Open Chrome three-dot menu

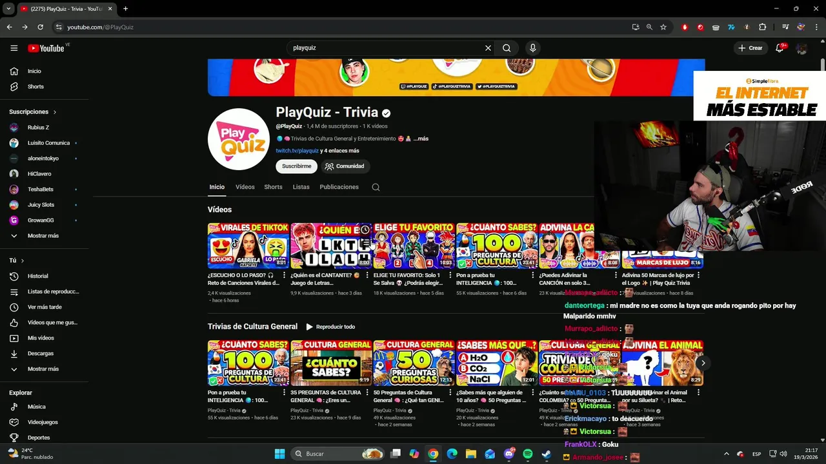click(816, 27)
